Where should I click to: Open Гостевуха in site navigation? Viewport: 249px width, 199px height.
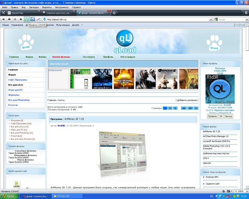pos(89,57)
